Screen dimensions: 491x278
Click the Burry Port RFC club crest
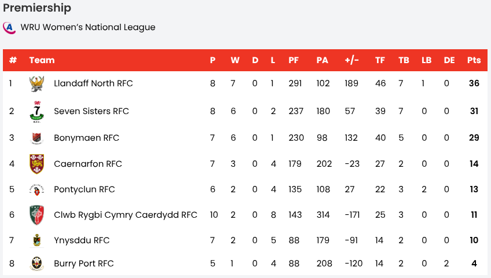(37, 264)
